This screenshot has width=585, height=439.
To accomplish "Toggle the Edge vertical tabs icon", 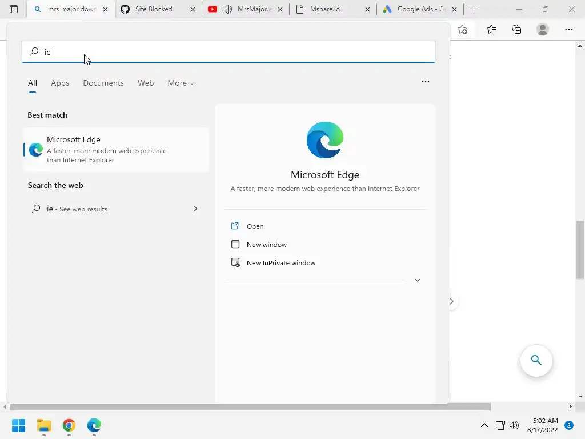I will (14, 9).
